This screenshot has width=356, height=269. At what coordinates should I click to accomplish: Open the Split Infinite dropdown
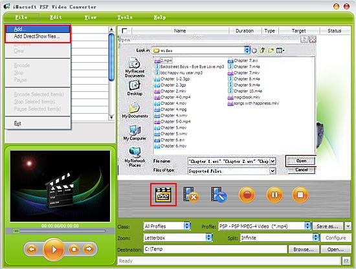tap(316, 238)
